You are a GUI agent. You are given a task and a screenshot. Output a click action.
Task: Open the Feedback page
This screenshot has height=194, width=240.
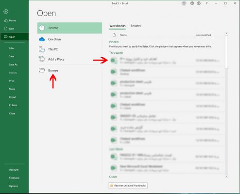pos(14,178)
